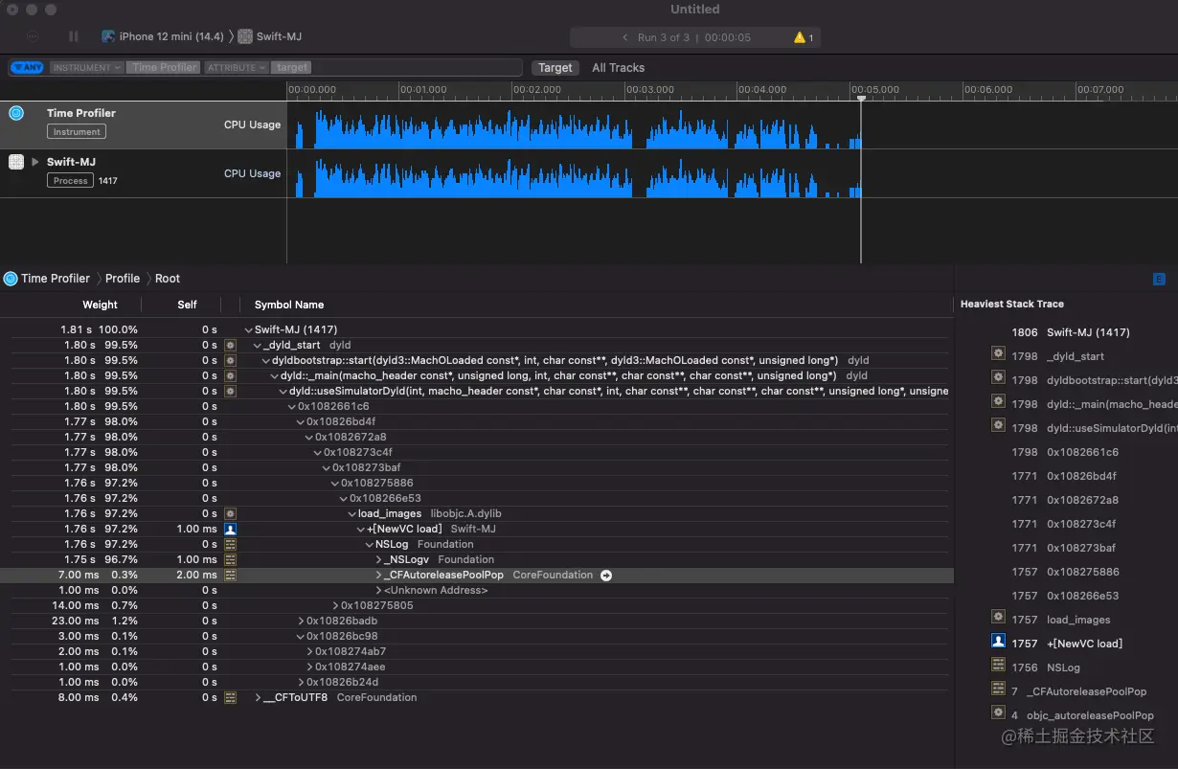The image size is (1178, 769).
Task: Choose the Swift-MJ process in the target path
Action: pyautogui.click(x=270, y=36)
